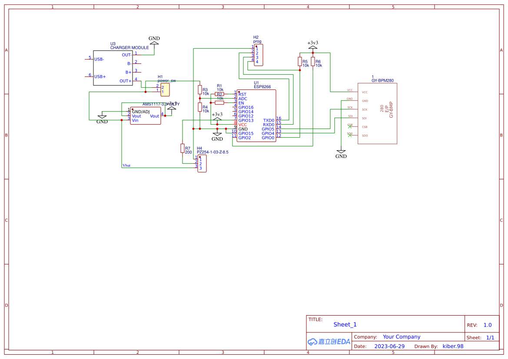Viewport: 508px width, 359px height.
Task: Click resistor R7 with value 200
Action: click(x=183, y=149)
